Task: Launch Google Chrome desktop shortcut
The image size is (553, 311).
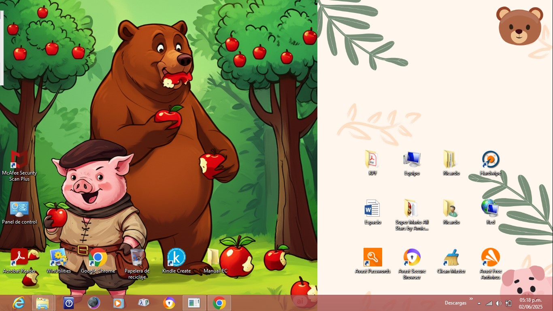Action: click(98, 261)
